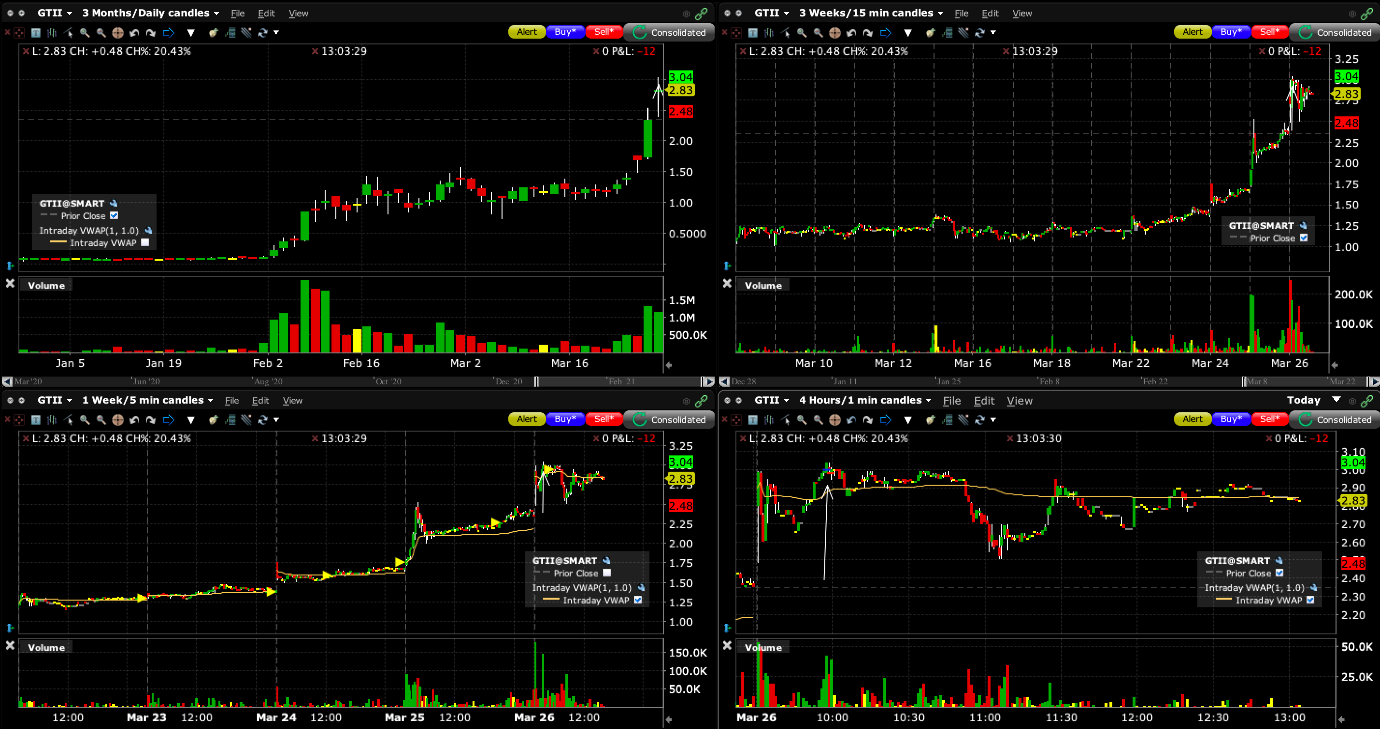Click zoom out magnifier in 15 min chart toolbar
Screen dimensions: 1380x729
pos(818,33)
